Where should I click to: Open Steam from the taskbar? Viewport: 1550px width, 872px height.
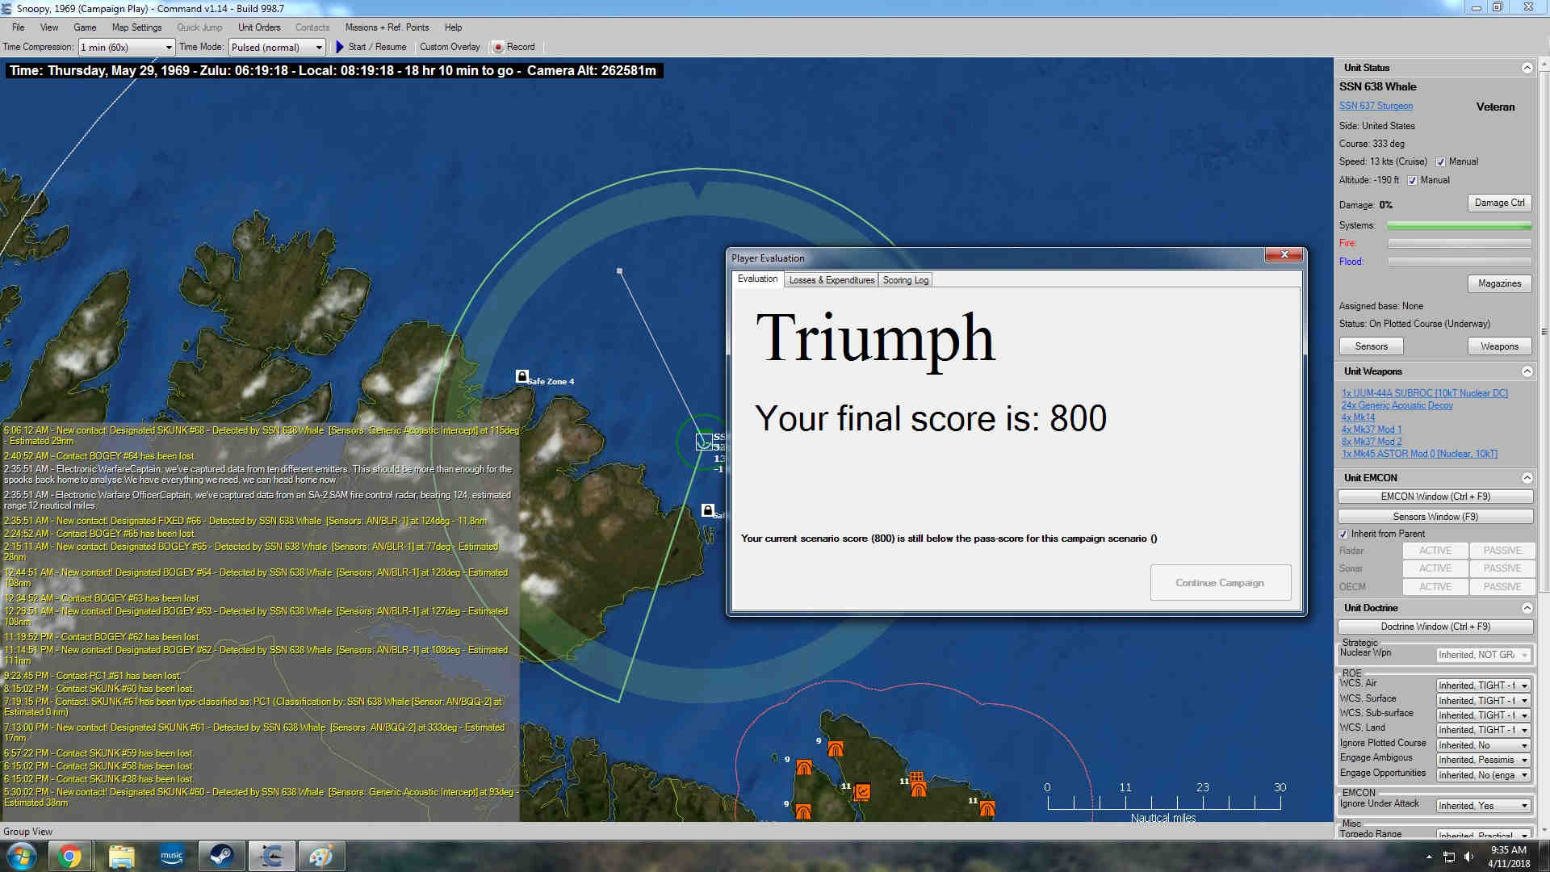[x=221, y=856]
